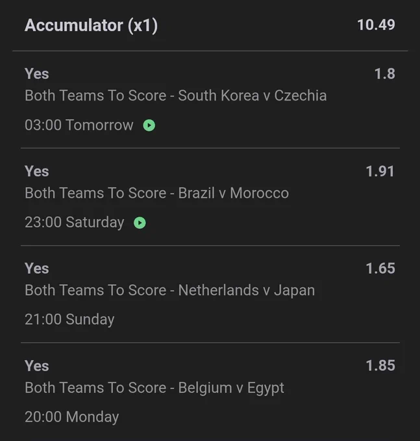Click the 1.91 odds value
Viewport: 420px width, 441px height.
380,171
